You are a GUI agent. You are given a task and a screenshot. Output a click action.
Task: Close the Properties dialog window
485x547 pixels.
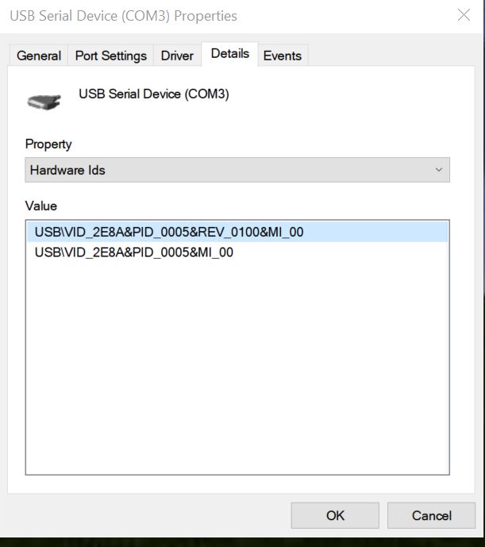[x=464, y=15]
